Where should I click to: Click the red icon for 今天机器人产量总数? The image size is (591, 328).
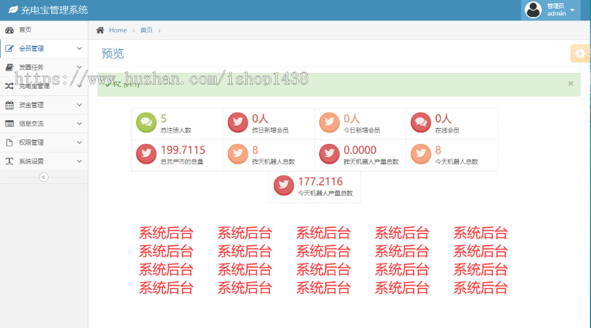pyautogui.click(x=284, y=185)
